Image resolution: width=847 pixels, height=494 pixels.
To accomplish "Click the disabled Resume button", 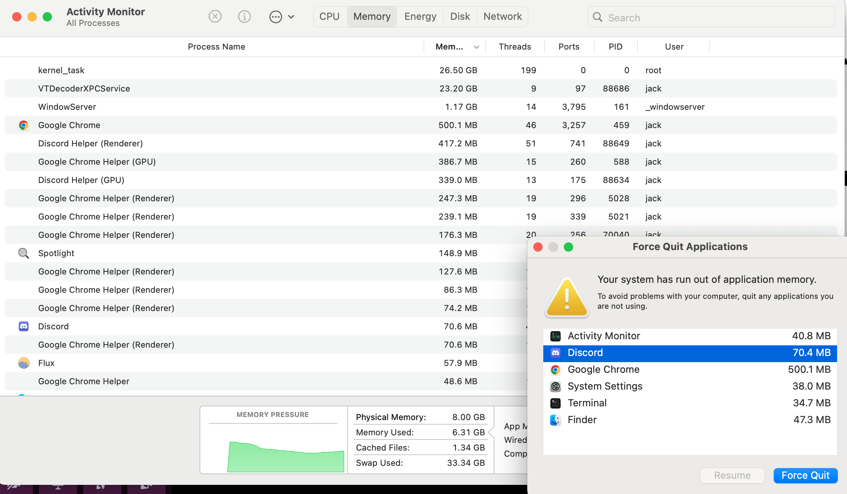I will 732,475.
